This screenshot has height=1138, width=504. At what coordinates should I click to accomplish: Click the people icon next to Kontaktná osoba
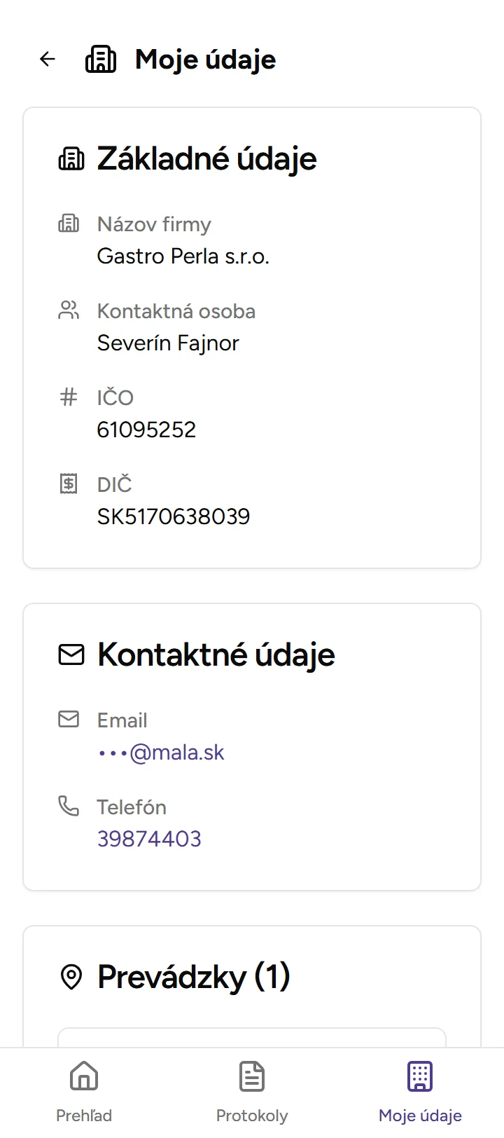(68, 310)
